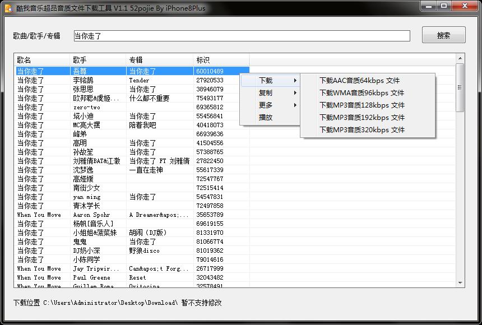Select 下载MP3音质320kbps 文件

click(x=368, y=130)
